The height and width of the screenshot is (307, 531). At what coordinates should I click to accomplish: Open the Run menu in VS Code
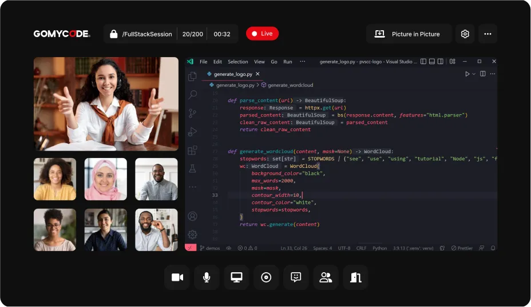pyautogui.click(x=287, y=62)
